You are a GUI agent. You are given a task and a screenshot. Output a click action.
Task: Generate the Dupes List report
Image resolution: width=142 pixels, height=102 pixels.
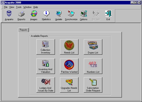pos(93,47)
